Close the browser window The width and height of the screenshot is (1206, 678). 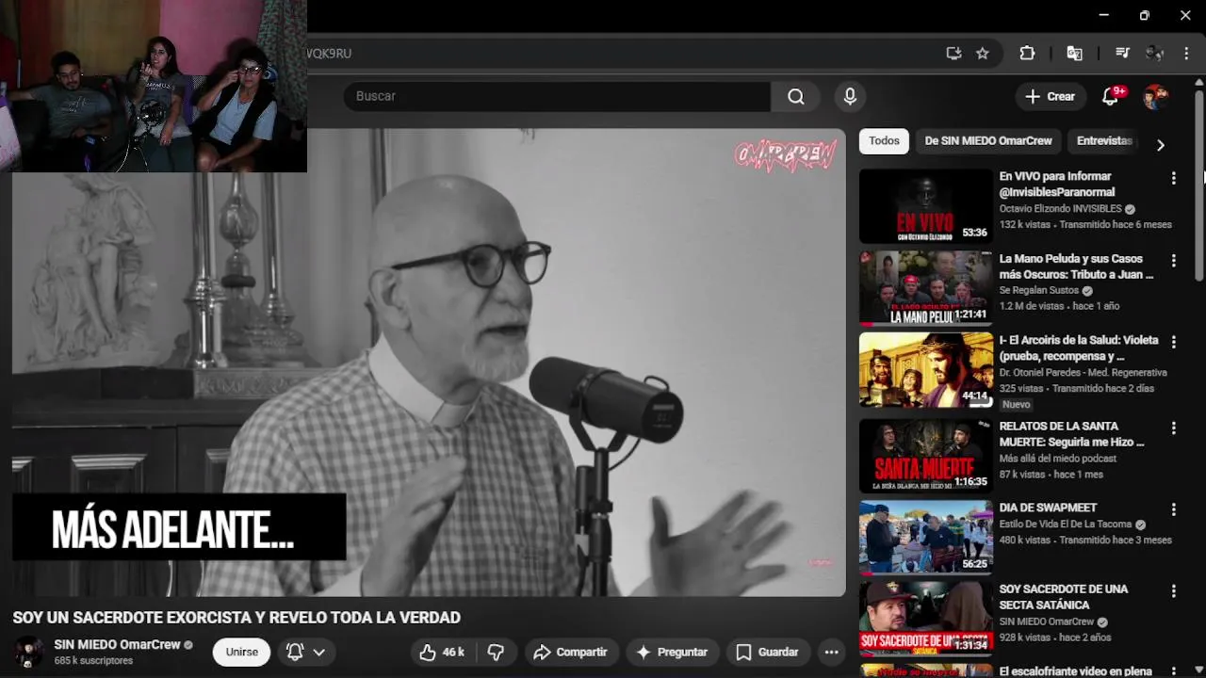(1185, 15)
